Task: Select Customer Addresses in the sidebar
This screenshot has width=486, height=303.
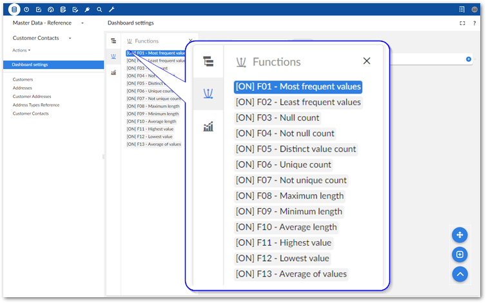Action: [31, 97]
